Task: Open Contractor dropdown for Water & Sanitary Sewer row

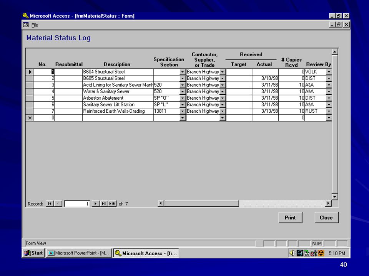Action: [x=223, y=92]
